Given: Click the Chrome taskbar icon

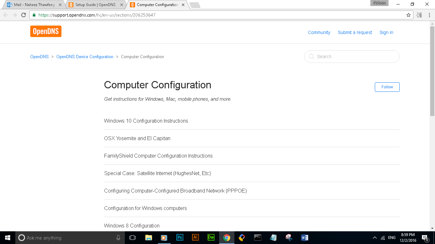Looking at the screenshot, I should point(226,238).
